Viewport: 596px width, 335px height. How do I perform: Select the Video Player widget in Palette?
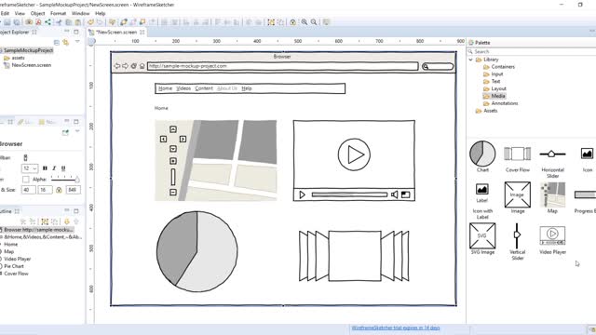coord(552,235)
